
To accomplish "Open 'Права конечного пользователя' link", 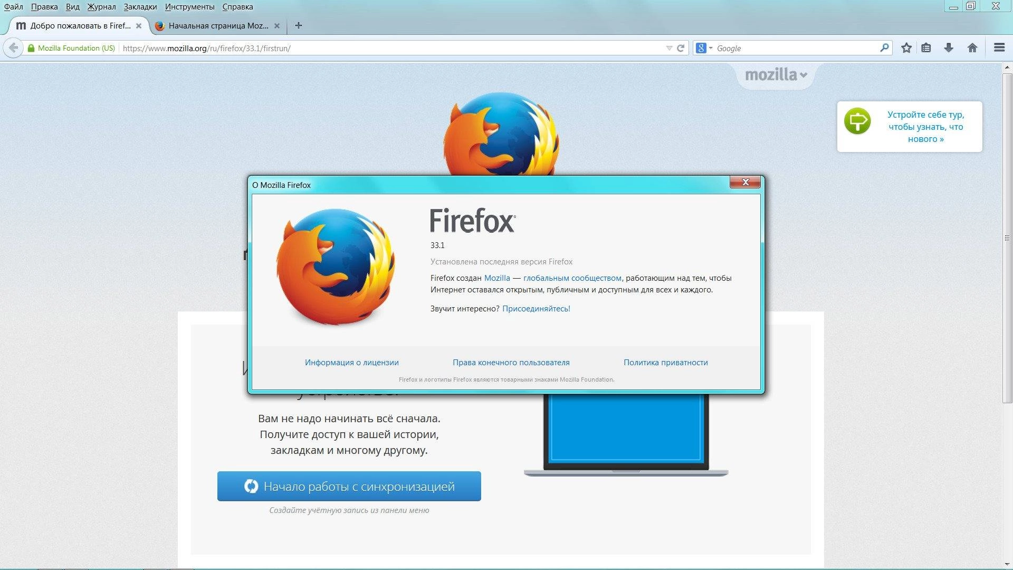I will (511, 363).
